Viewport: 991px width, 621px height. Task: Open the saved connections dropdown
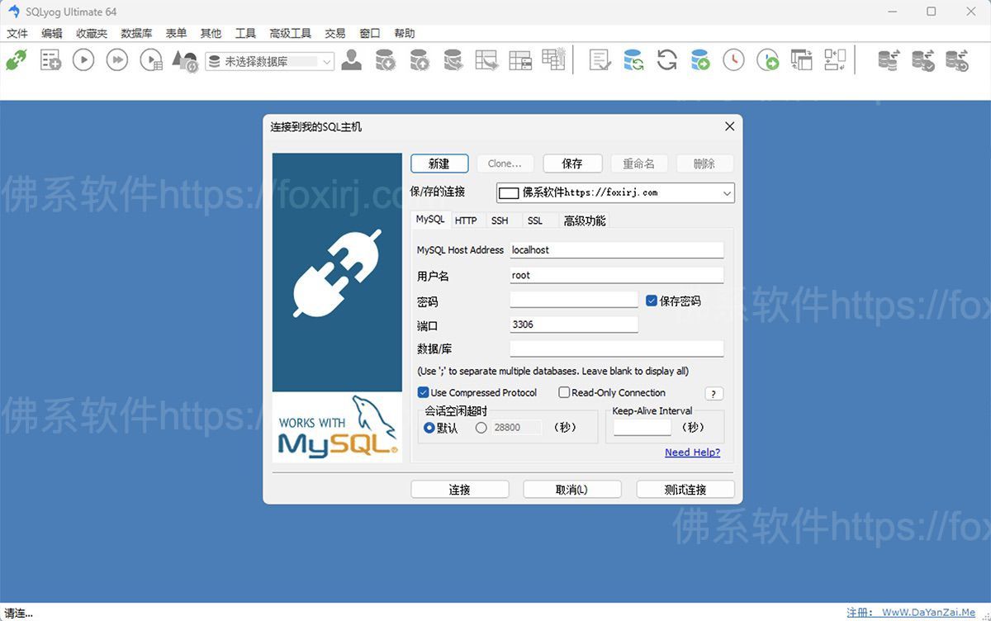pos(726,192)
